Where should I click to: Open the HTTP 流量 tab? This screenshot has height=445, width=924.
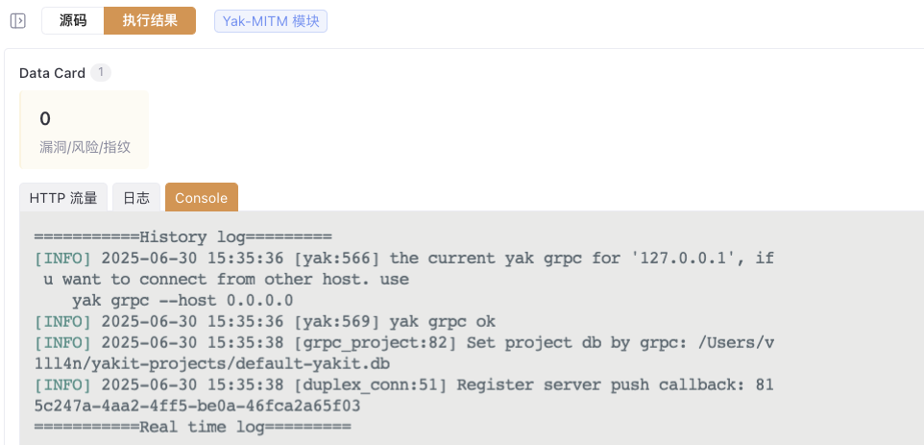(63, 197)
